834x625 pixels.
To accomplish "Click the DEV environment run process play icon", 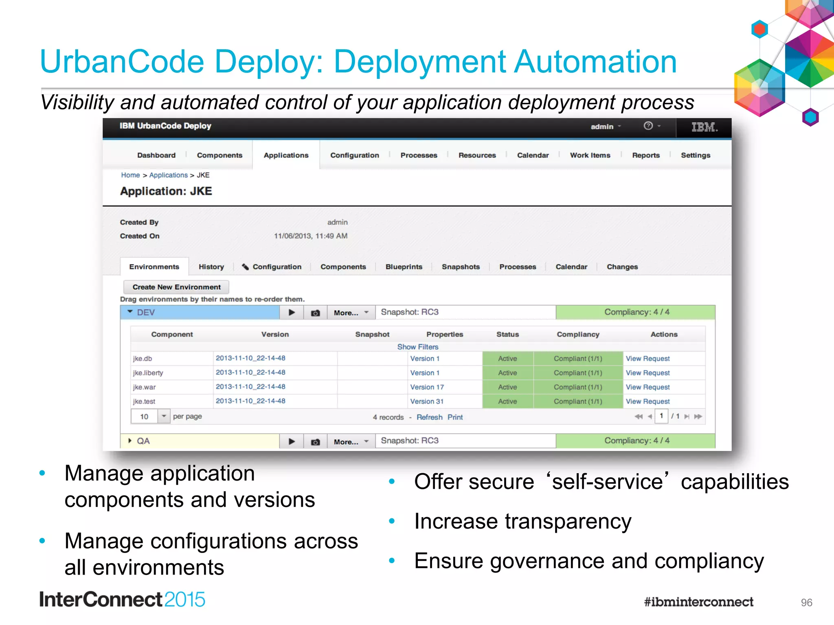I will 292,312.
